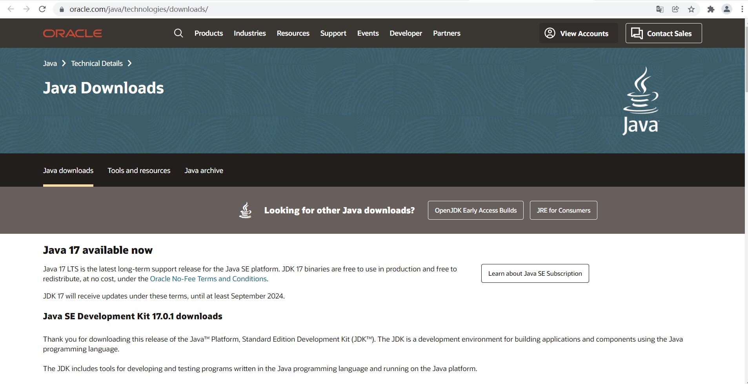
Task: Open the Chrome profile avatar
Action: click(727, 9)
